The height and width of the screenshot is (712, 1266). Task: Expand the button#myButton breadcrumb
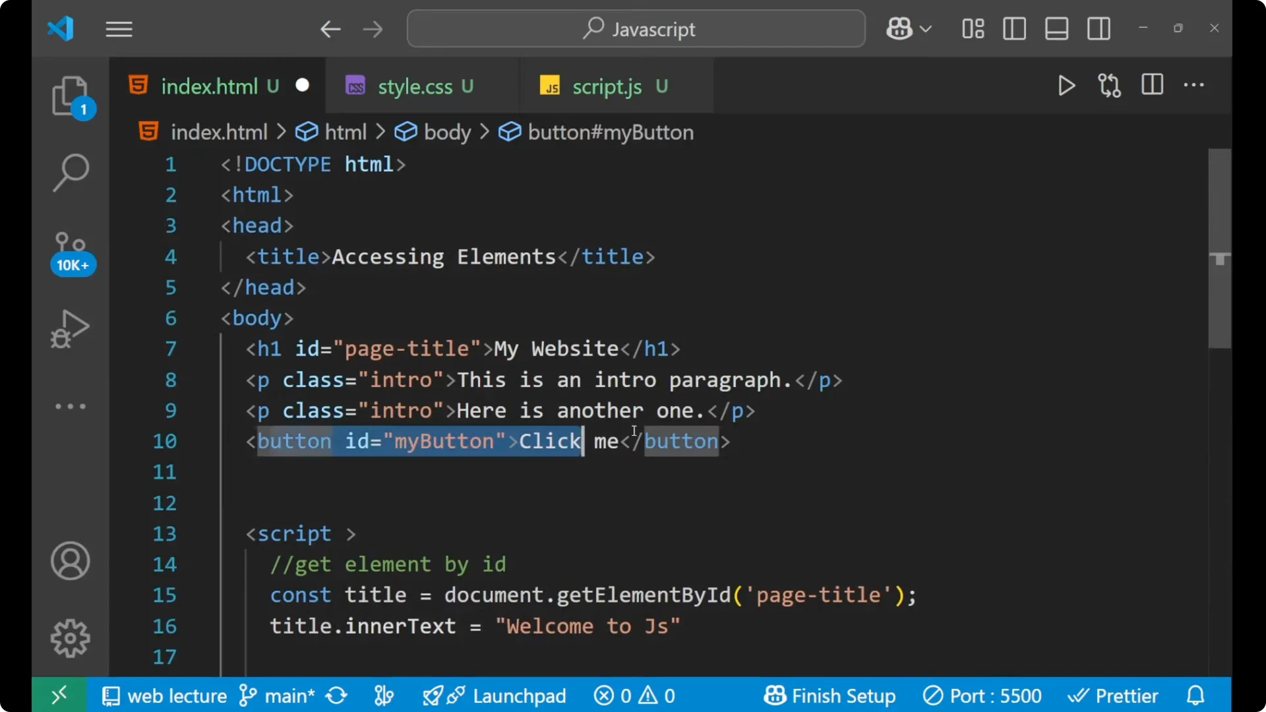click(x=610, y=132)
